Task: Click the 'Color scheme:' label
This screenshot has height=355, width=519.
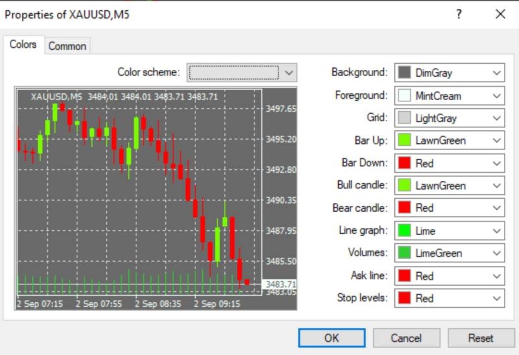Action: tap(149, 72)
